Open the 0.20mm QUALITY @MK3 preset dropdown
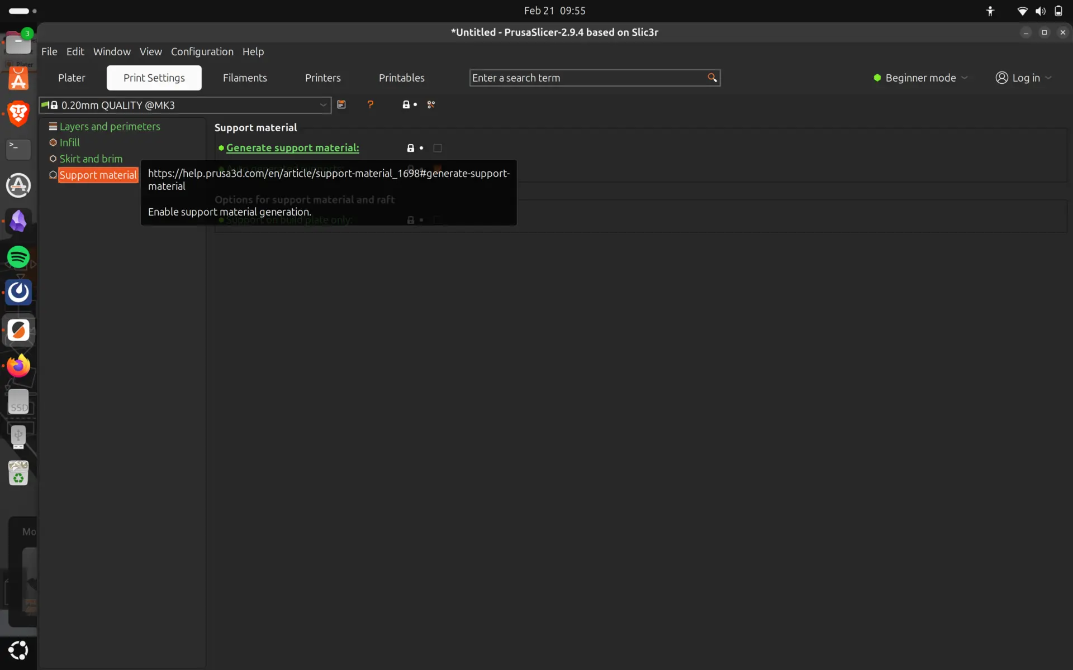 click(323, 105)
